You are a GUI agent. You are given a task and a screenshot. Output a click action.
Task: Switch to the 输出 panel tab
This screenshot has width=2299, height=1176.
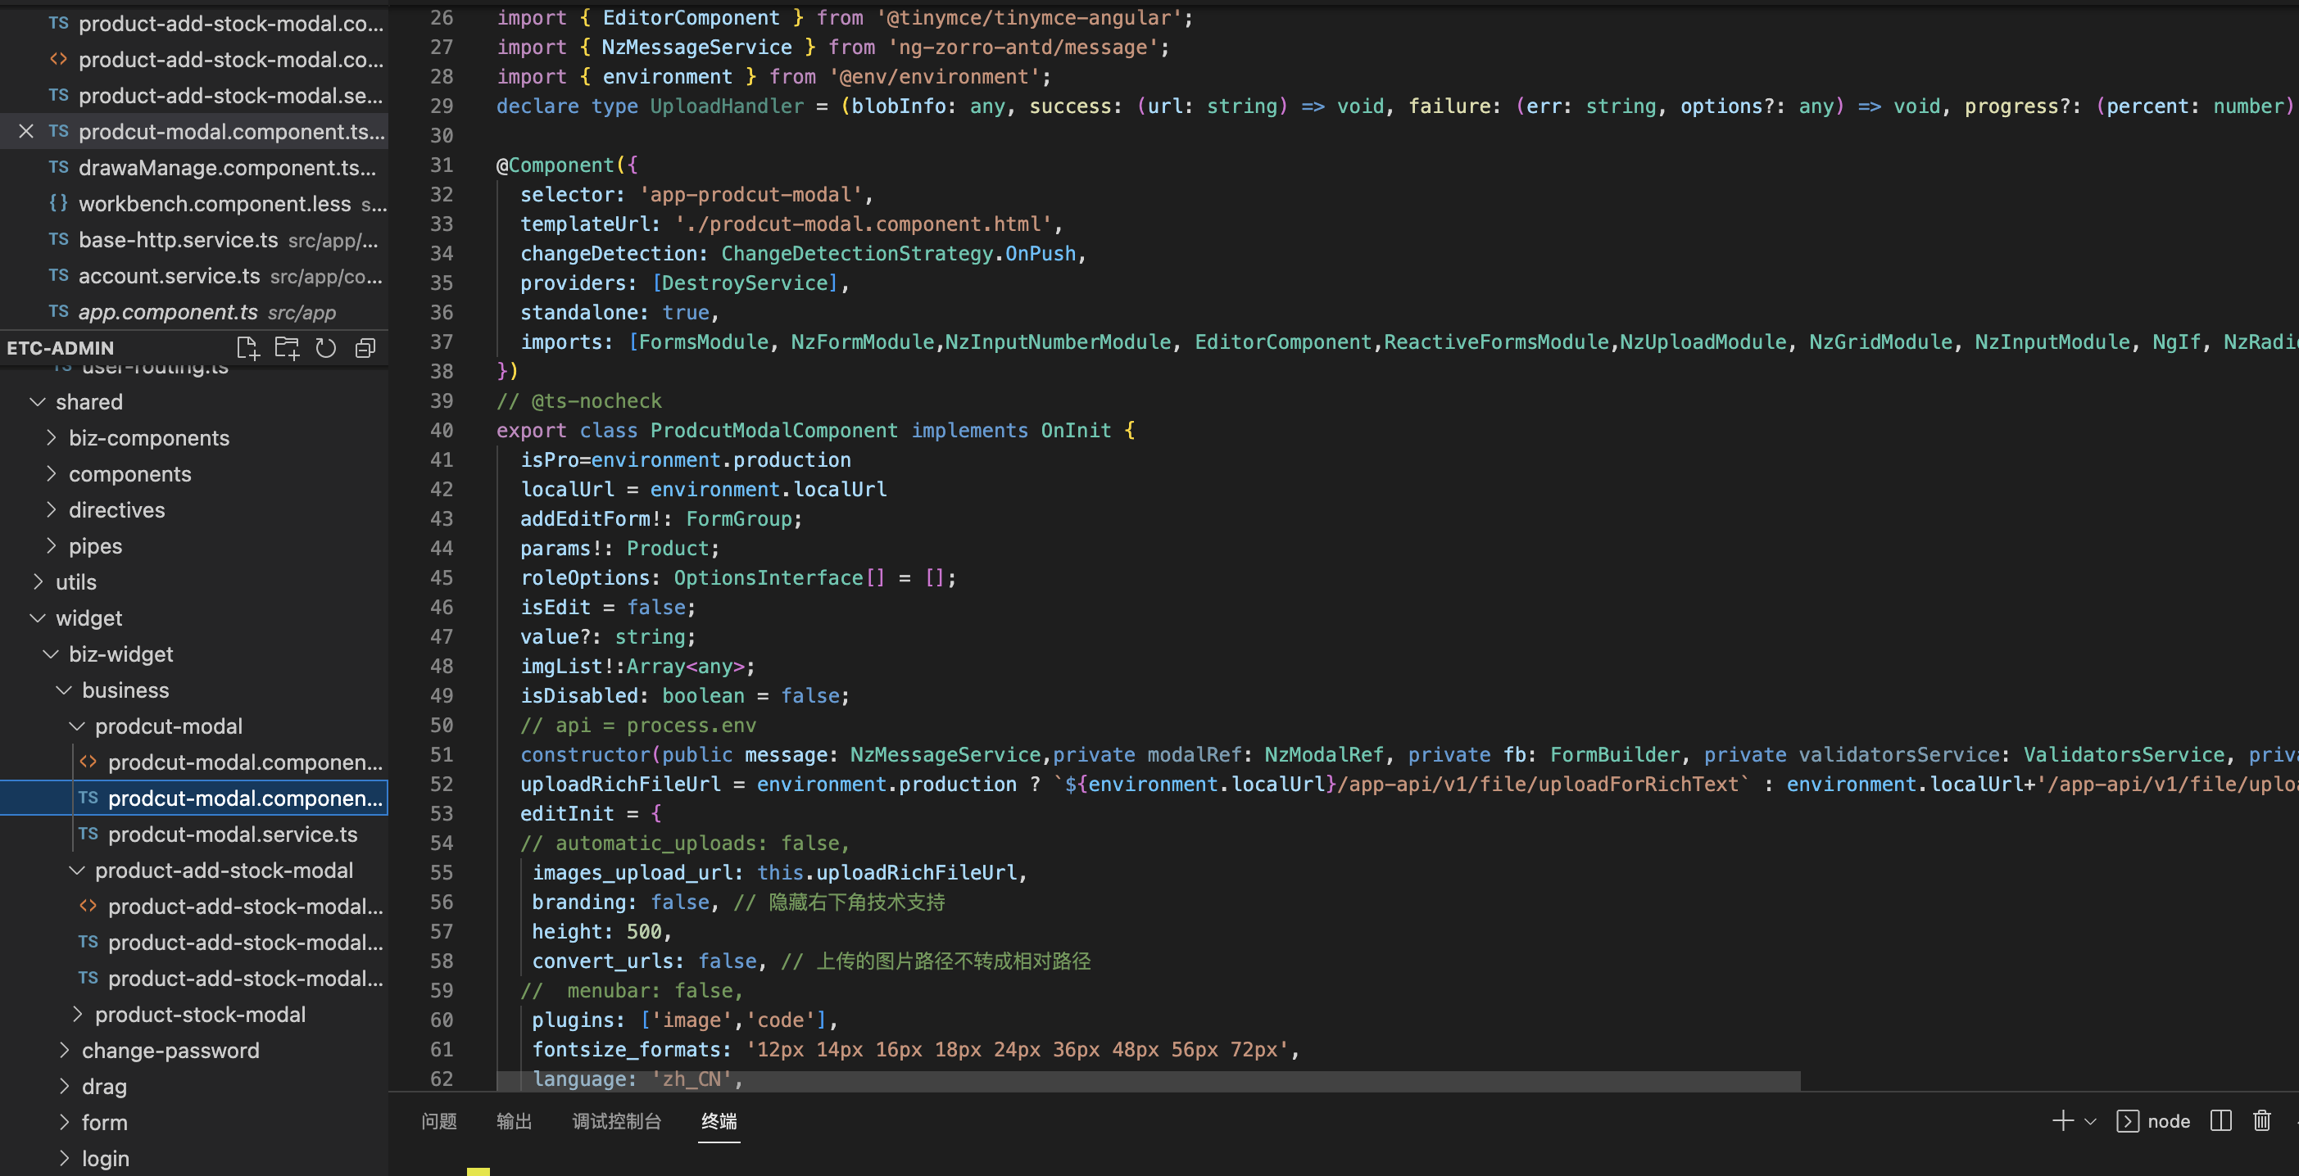(514, 1122)
